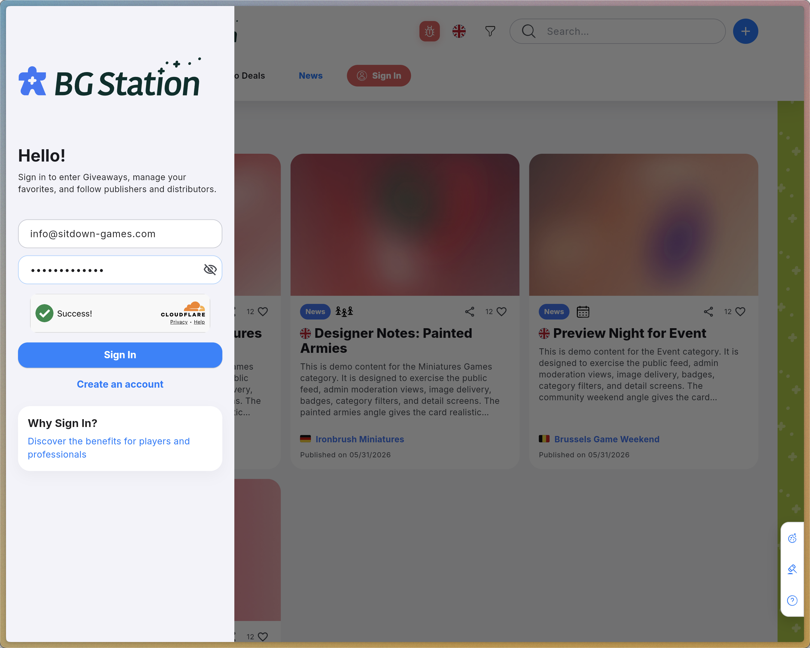Click the UK flag beside Designer Notes title
This screenshot has height=648, width=810.
tap(306, 333)
